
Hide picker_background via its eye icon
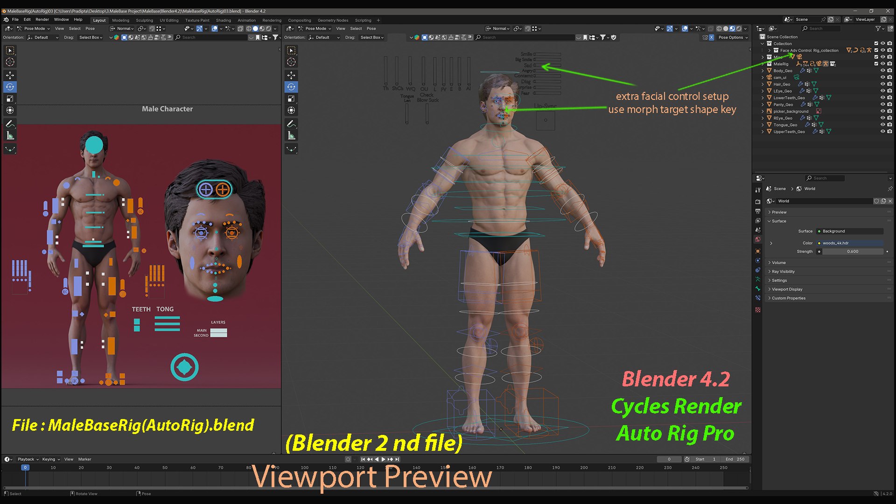882,112
